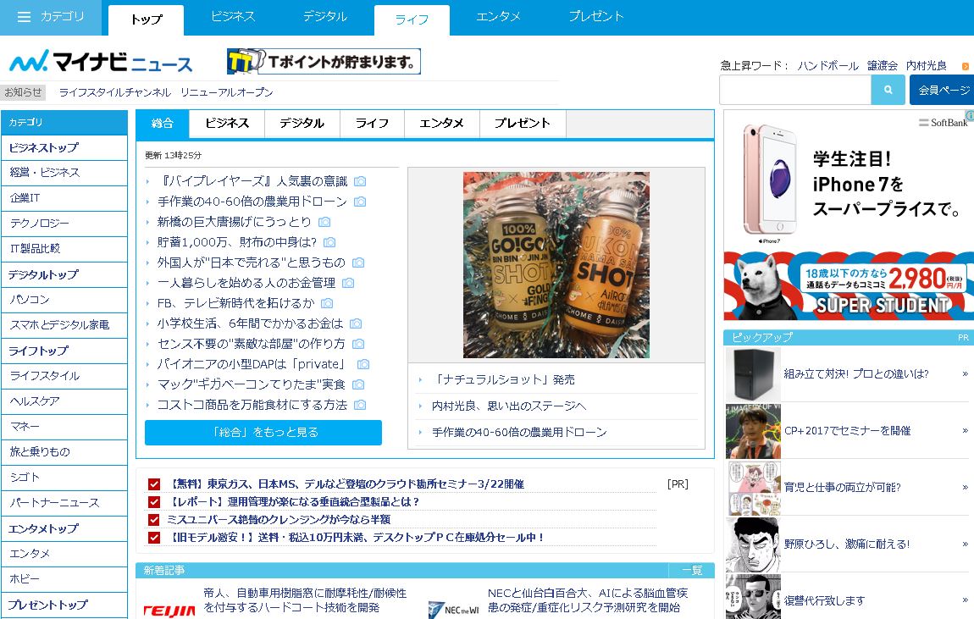Open the top bar プレゼント menu
This screenshot has width=974, height=619.
click(596, 17)
